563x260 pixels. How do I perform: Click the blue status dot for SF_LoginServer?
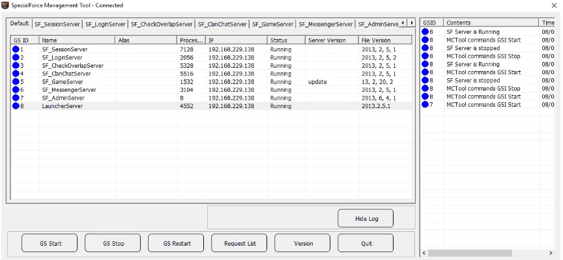(16, 57)
